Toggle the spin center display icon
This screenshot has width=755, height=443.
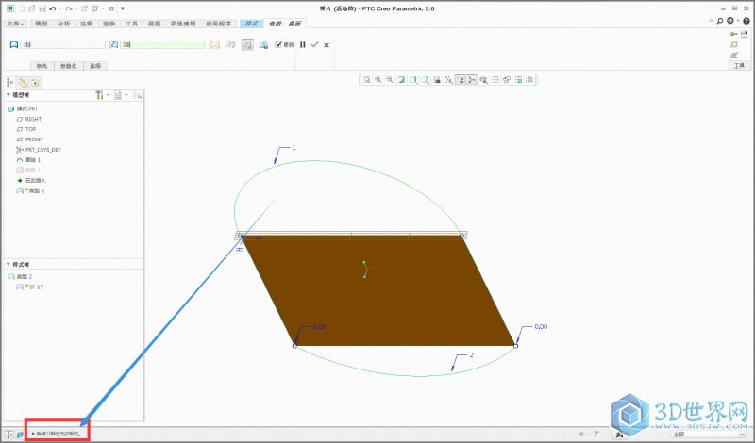coord(472,80)
